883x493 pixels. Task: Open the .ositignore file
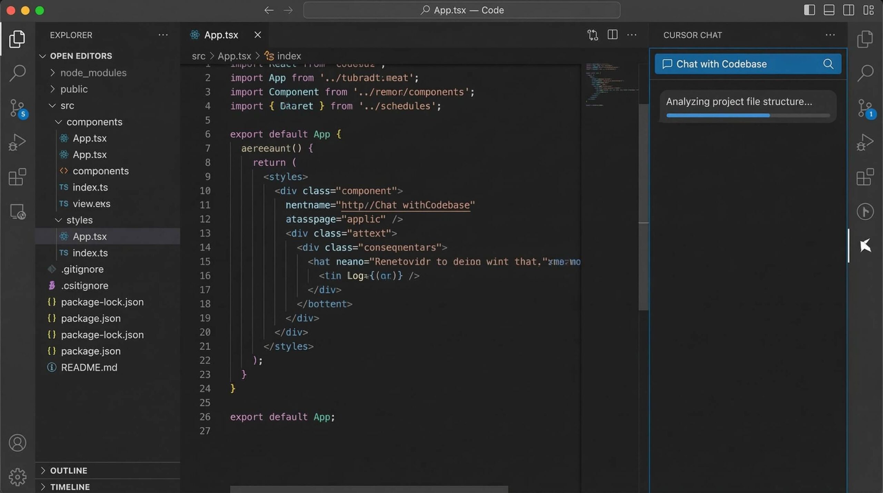click(x=108, y=286)
